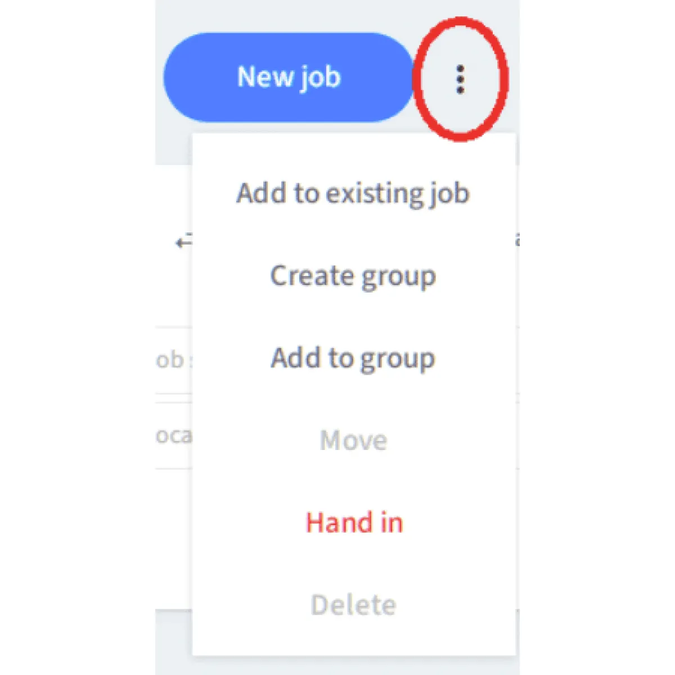This screenshot has height=675, width=675.
Task: Click the partially hidden left arrow icon
Action: tap(183, 241)
